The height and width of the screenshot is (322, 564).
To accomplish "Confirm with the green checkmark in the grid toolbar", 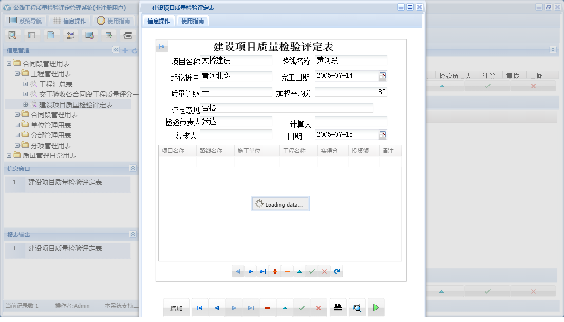I will (312, 271).
